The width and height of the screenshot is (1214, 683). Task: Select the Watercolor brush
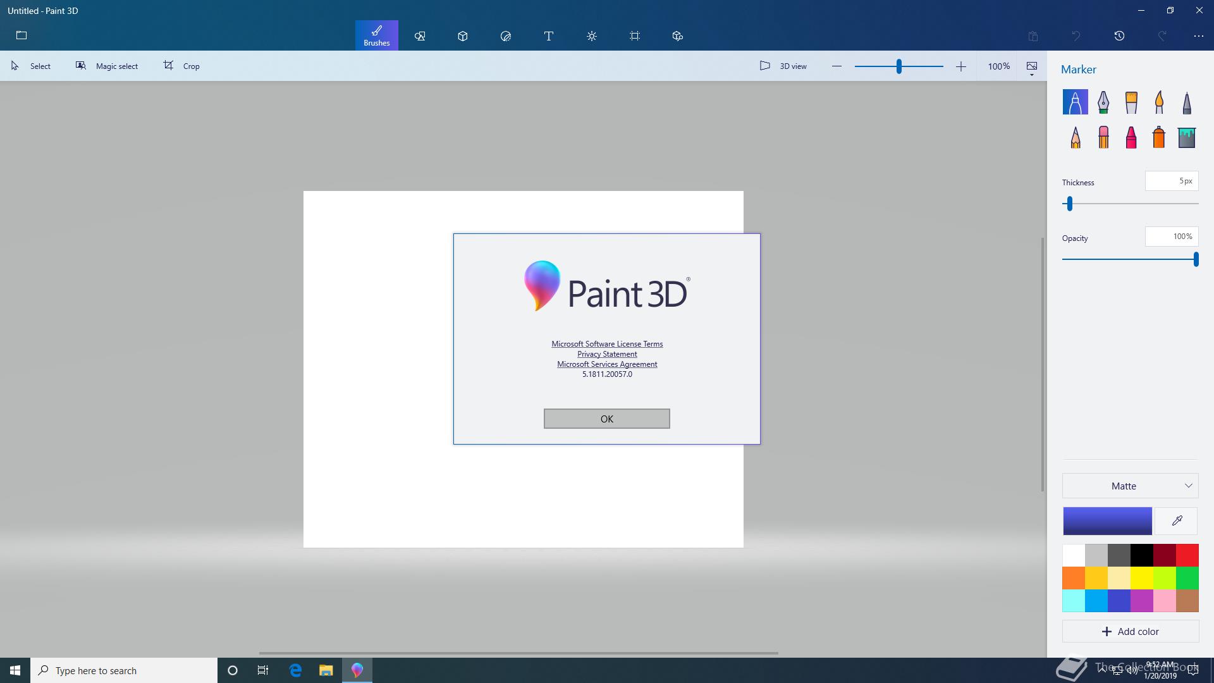tap(1159, 102)
